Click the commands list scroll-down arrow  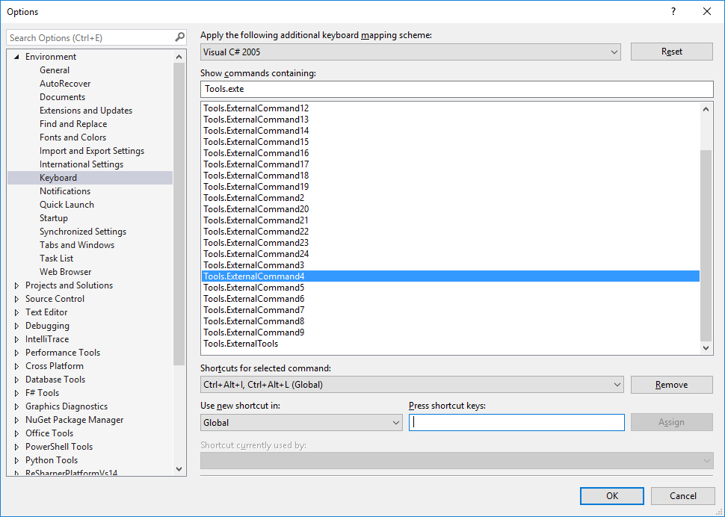point(704,347)
